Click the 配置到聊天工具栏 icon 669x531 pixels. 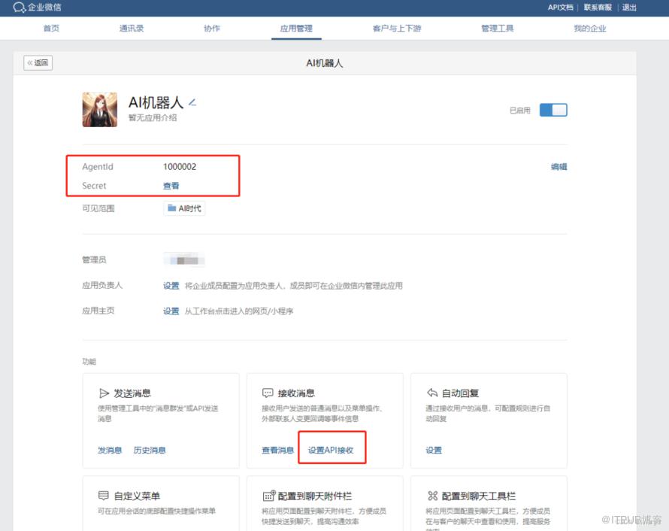[432, 496]
